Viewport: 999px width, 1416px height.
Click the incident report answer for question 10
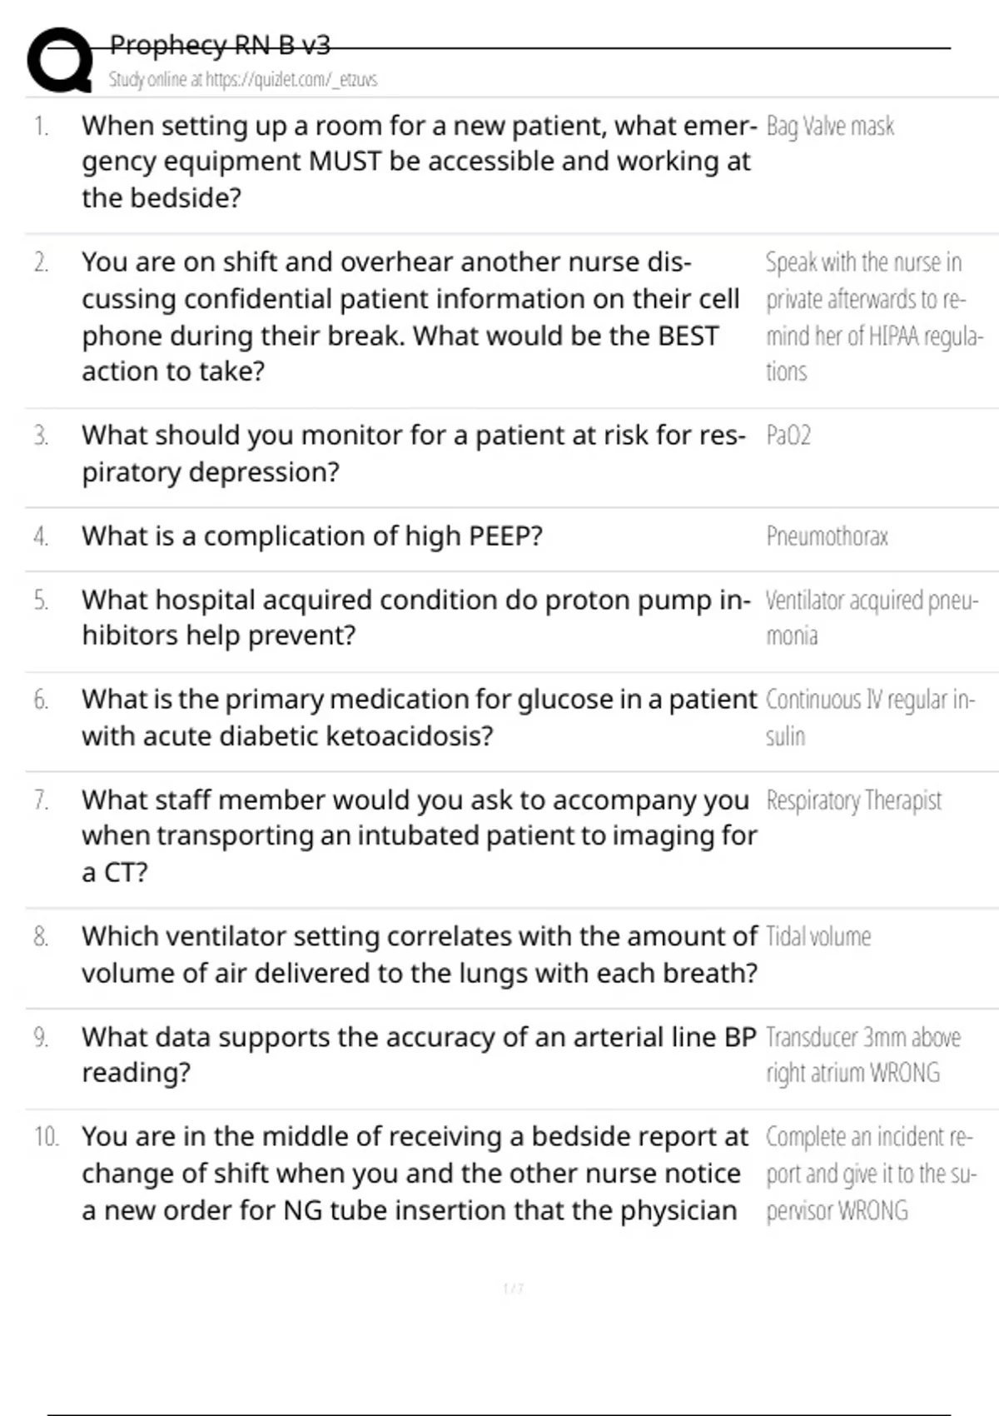pyautogui.click(x=870, y=1174)
